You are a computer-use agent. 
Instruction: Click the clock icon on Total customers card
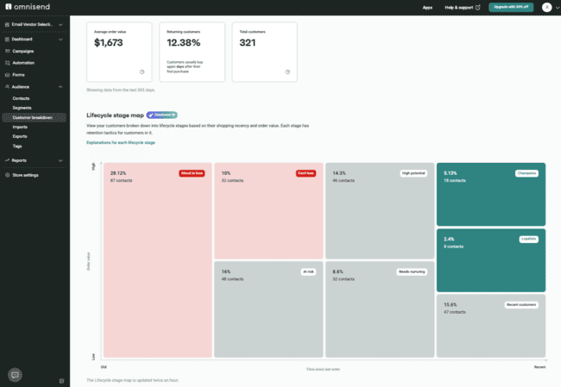click(x=287, y=72)
